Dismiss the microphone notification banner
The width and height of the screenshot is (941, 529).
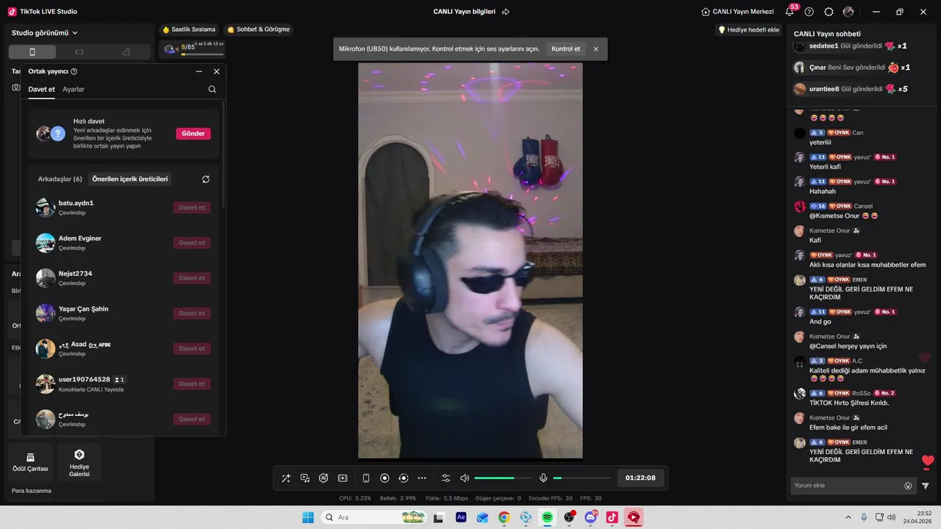[x=596, y=49]
